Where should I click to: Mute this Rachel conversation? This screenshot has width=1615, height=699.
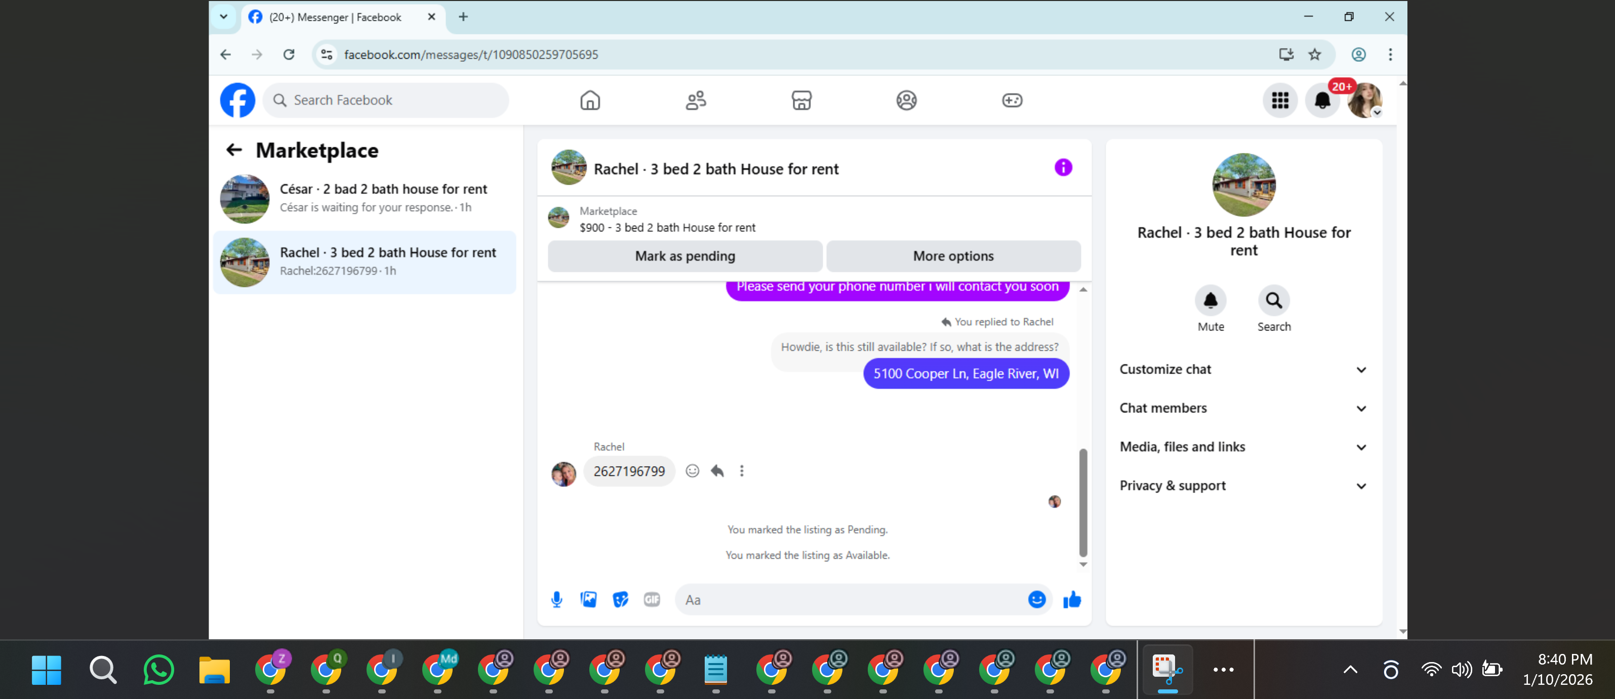[1210, 301]
